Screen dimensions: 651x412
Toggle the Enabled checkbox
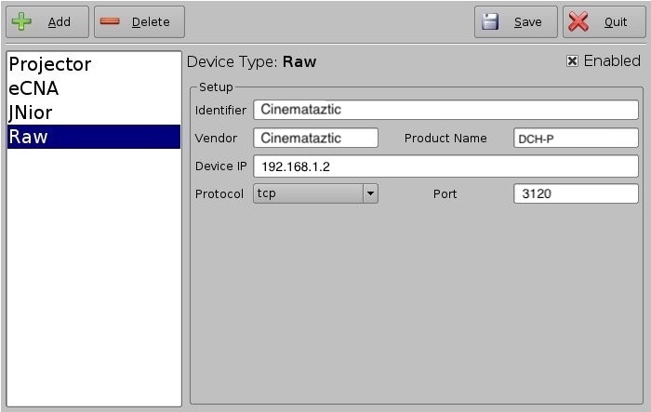pyautogui.click(x=572, y=61)
